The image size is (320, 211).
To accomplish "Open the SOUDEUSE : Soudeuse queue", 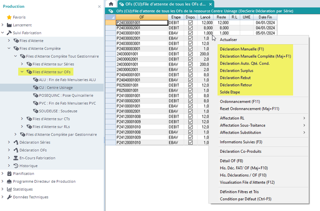I will pyautogui.click(x=57, y=111).
